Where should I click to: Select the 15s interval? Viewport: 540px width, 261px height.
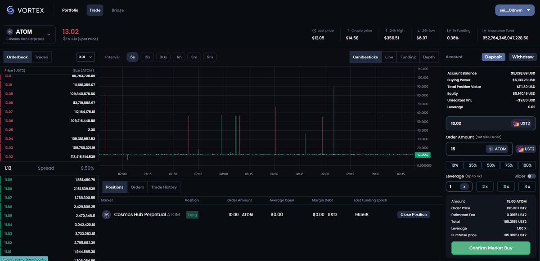pos(147,57)
